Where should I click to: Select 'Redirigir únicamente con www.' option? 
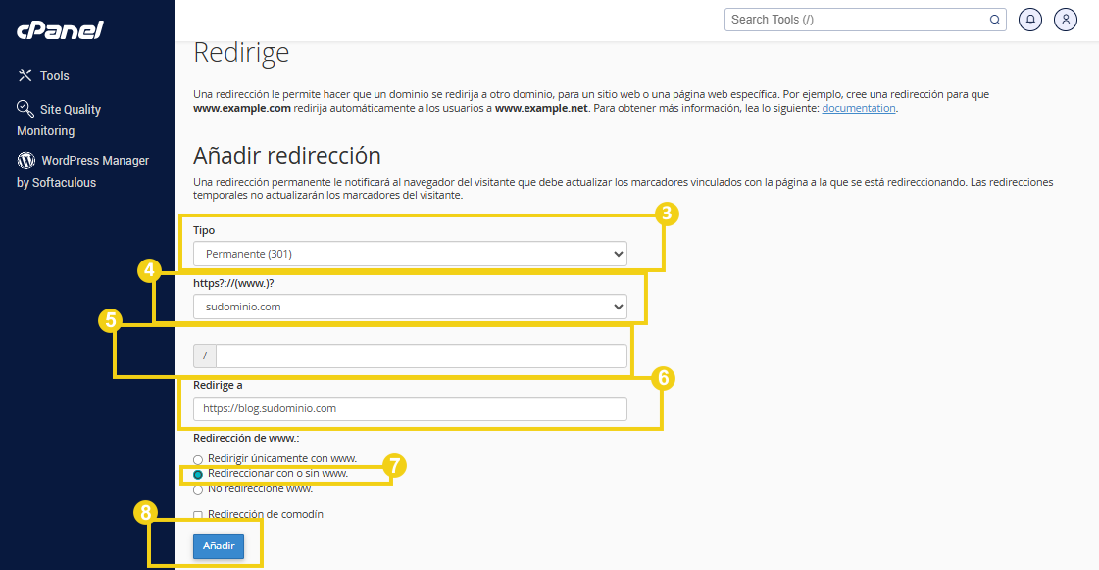pyautogui.click(x=198, y=459)
